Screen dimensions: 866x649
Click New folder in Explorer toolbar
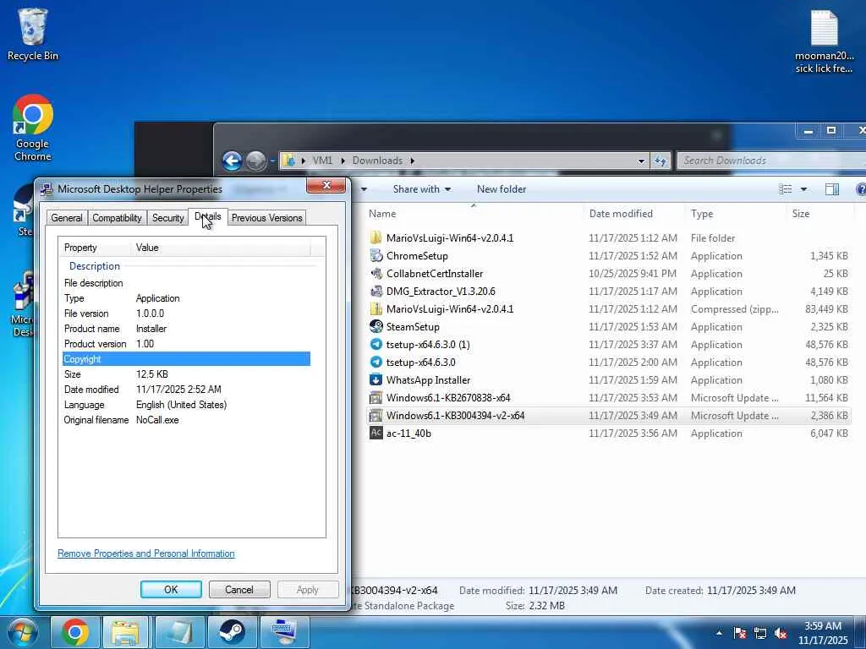502,189
